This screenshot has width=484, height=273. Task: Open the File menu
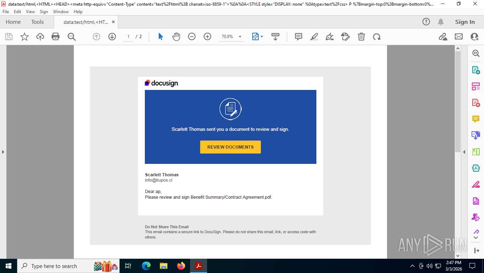point(6,12)
